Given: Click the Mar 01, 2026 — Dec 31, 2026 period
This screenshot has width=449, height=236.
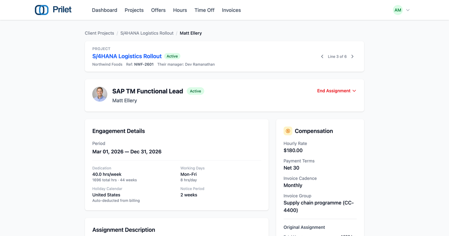Looking at the screenshot, I should coord(127,152).
